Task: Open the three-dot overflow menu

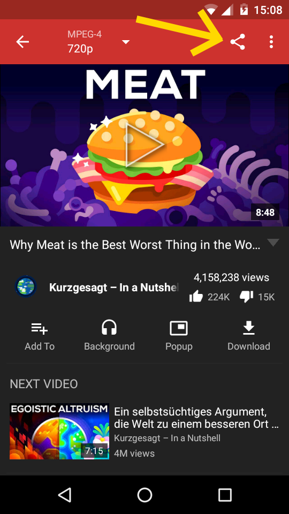Action: pos(271,42)
